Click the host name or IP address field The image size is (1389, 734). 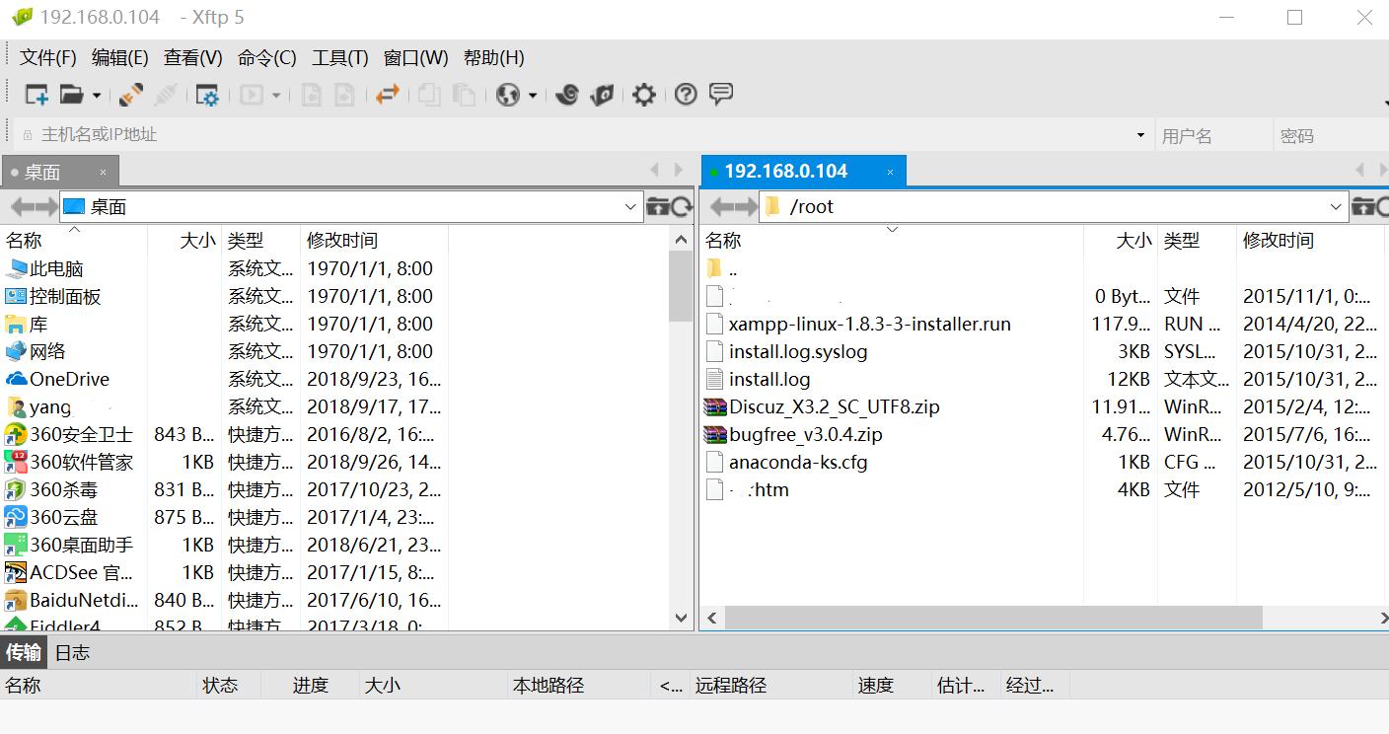click(x=582, y=134)
